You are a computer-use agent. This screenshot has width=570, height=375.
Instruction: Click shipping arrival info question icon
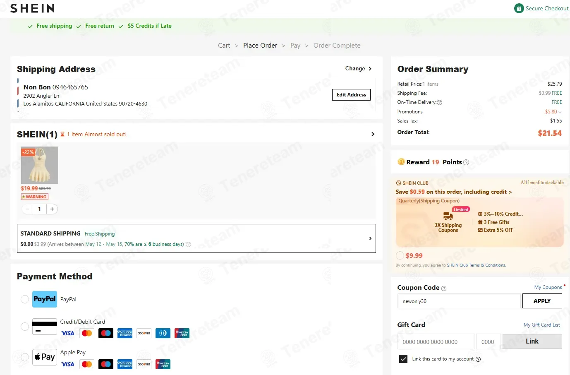pyautogui.click(x=189, y=244)
